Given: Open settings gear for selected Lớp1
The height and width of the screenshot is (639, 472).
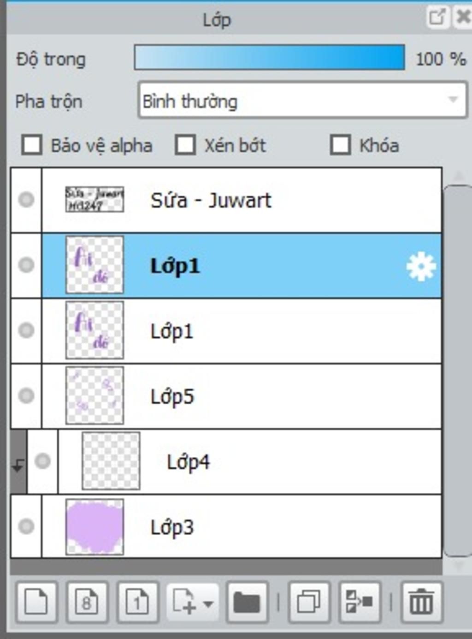Looking at the screenshot, I should (421, 266).
